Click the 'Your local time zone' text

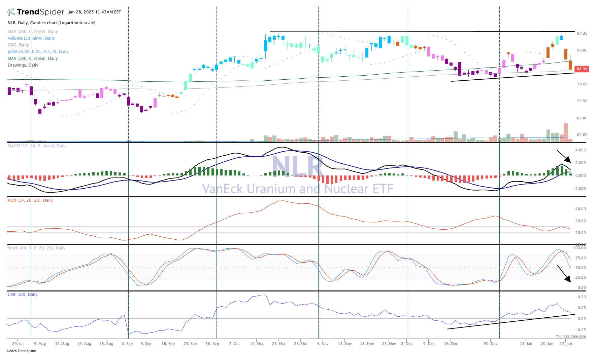pyautogui.click(x=570, y=336)
